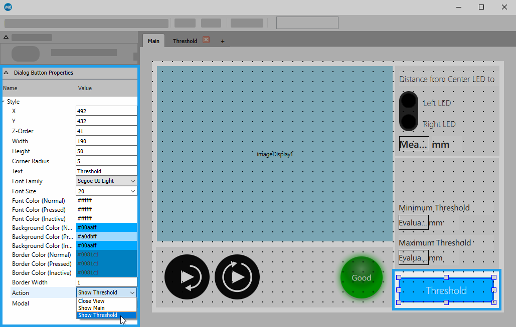This screenshot has width=516, height=327.
Task: Click the continuous run play button
Action: pyautogui.click(x=237, y=276)
